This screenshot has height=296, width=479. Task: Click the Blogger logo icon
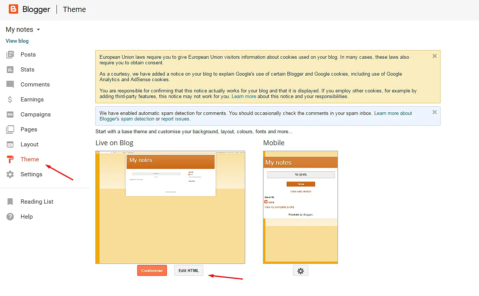(13, 9)
